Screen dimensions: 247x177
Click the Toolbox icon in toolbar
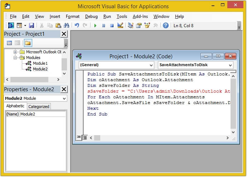(155, 25)
